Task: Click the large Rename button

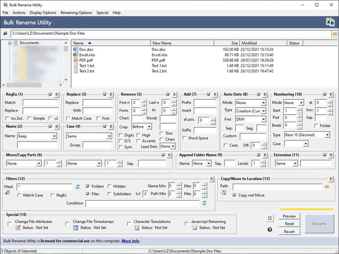Action: tap(319, 224)
